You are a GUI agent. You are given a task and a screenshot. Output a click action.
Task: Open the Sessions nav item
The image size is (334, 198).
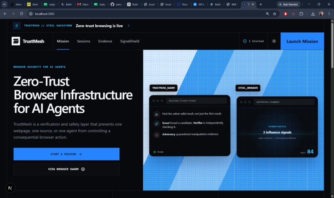tap(84, 41)
